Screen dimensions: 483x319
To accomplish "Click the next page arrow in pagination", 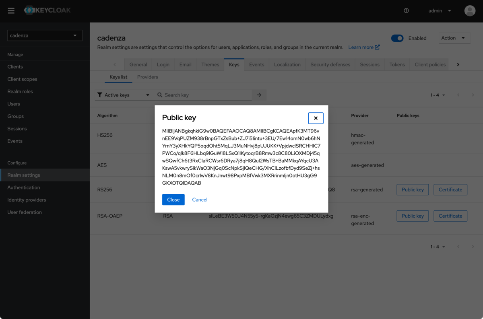I will 473,95.
